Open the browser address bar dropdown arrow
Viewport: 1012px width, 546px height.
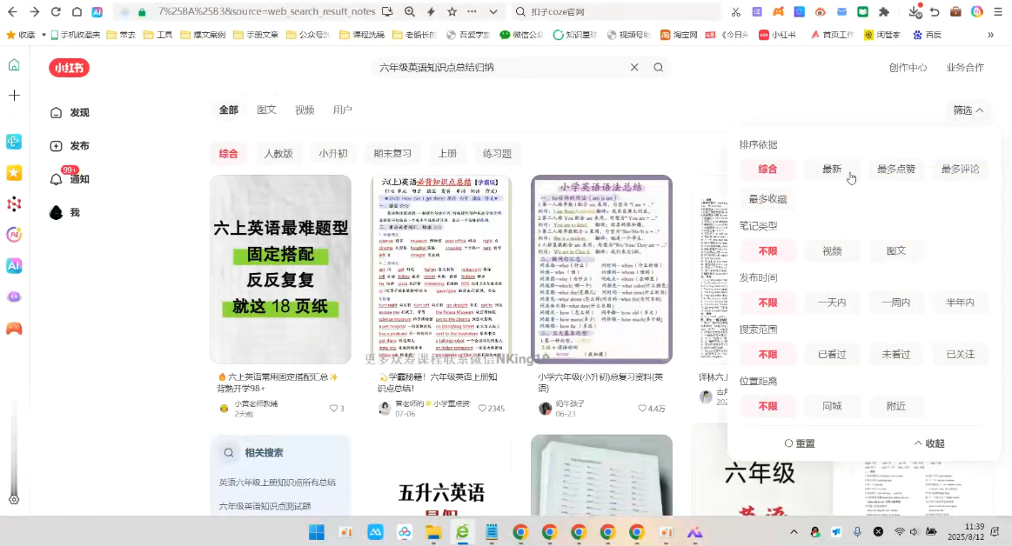493,12
